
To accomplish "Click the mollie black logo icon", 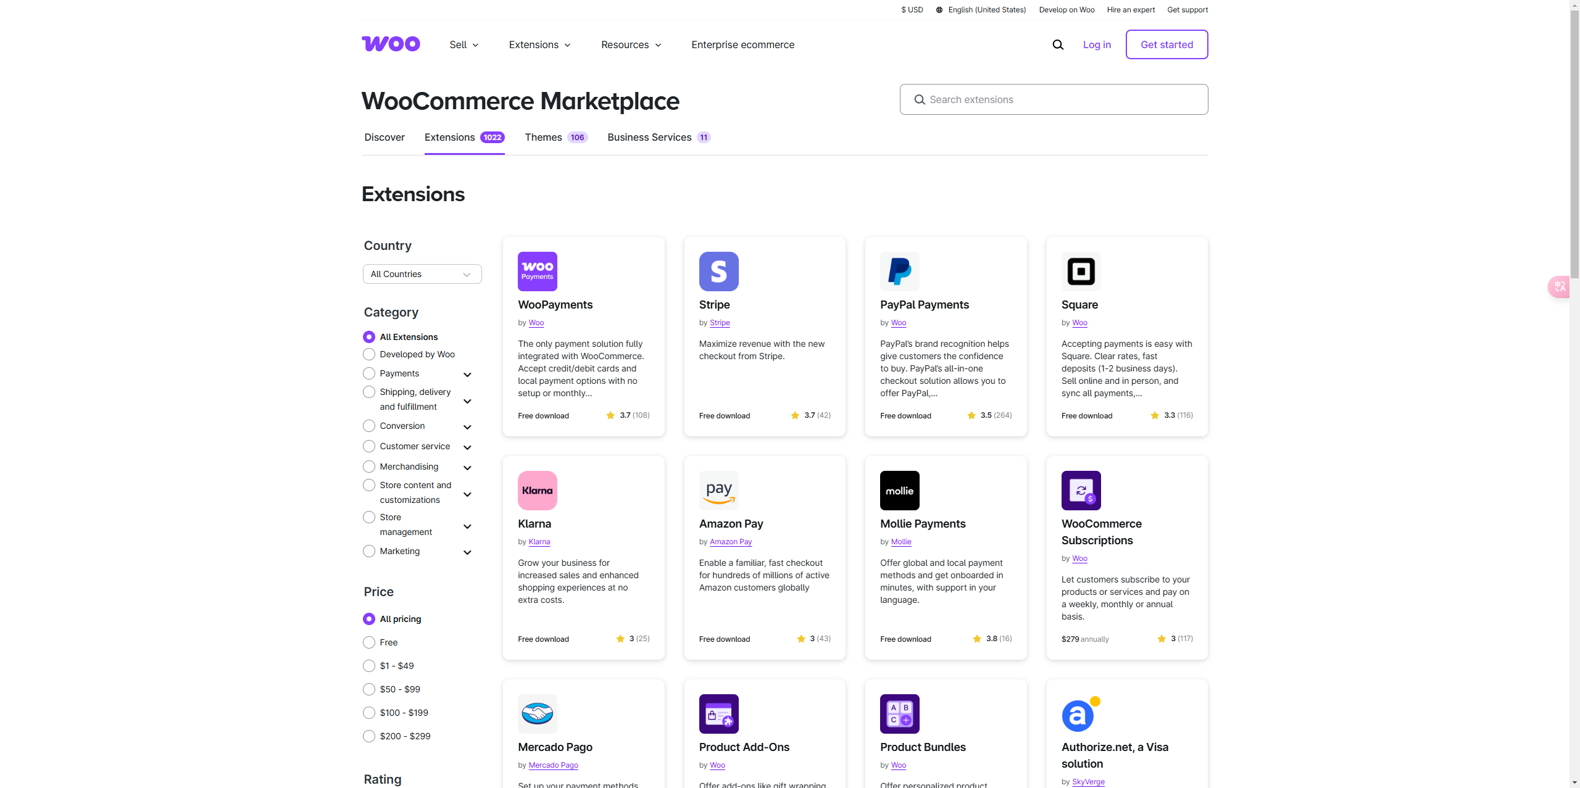I will click(900, 491).
